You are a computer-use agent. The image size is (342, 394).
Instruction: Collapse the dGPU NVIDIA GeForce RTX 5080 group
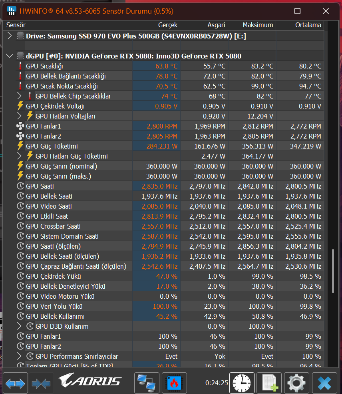(10, 56)
